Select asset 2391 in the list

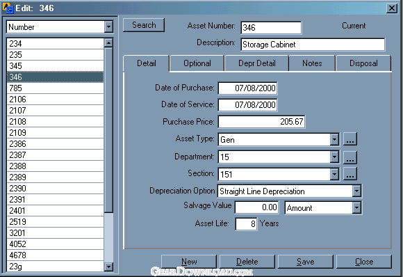(55, 199)
